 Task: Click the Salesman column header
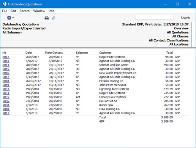click(x=82, y=53)
